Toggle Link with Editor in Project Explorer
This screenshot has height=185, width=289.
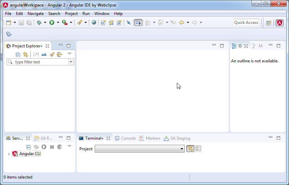[x=26, y=55]
